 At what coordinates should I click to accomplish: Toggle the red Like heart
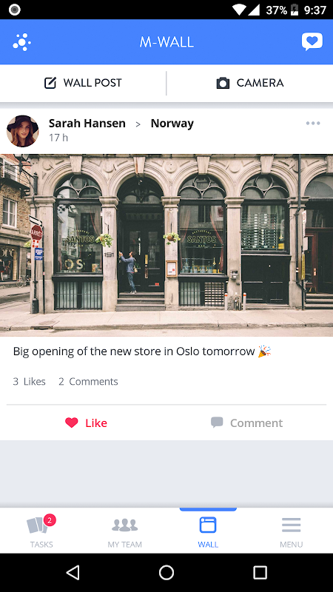[71, 423]
